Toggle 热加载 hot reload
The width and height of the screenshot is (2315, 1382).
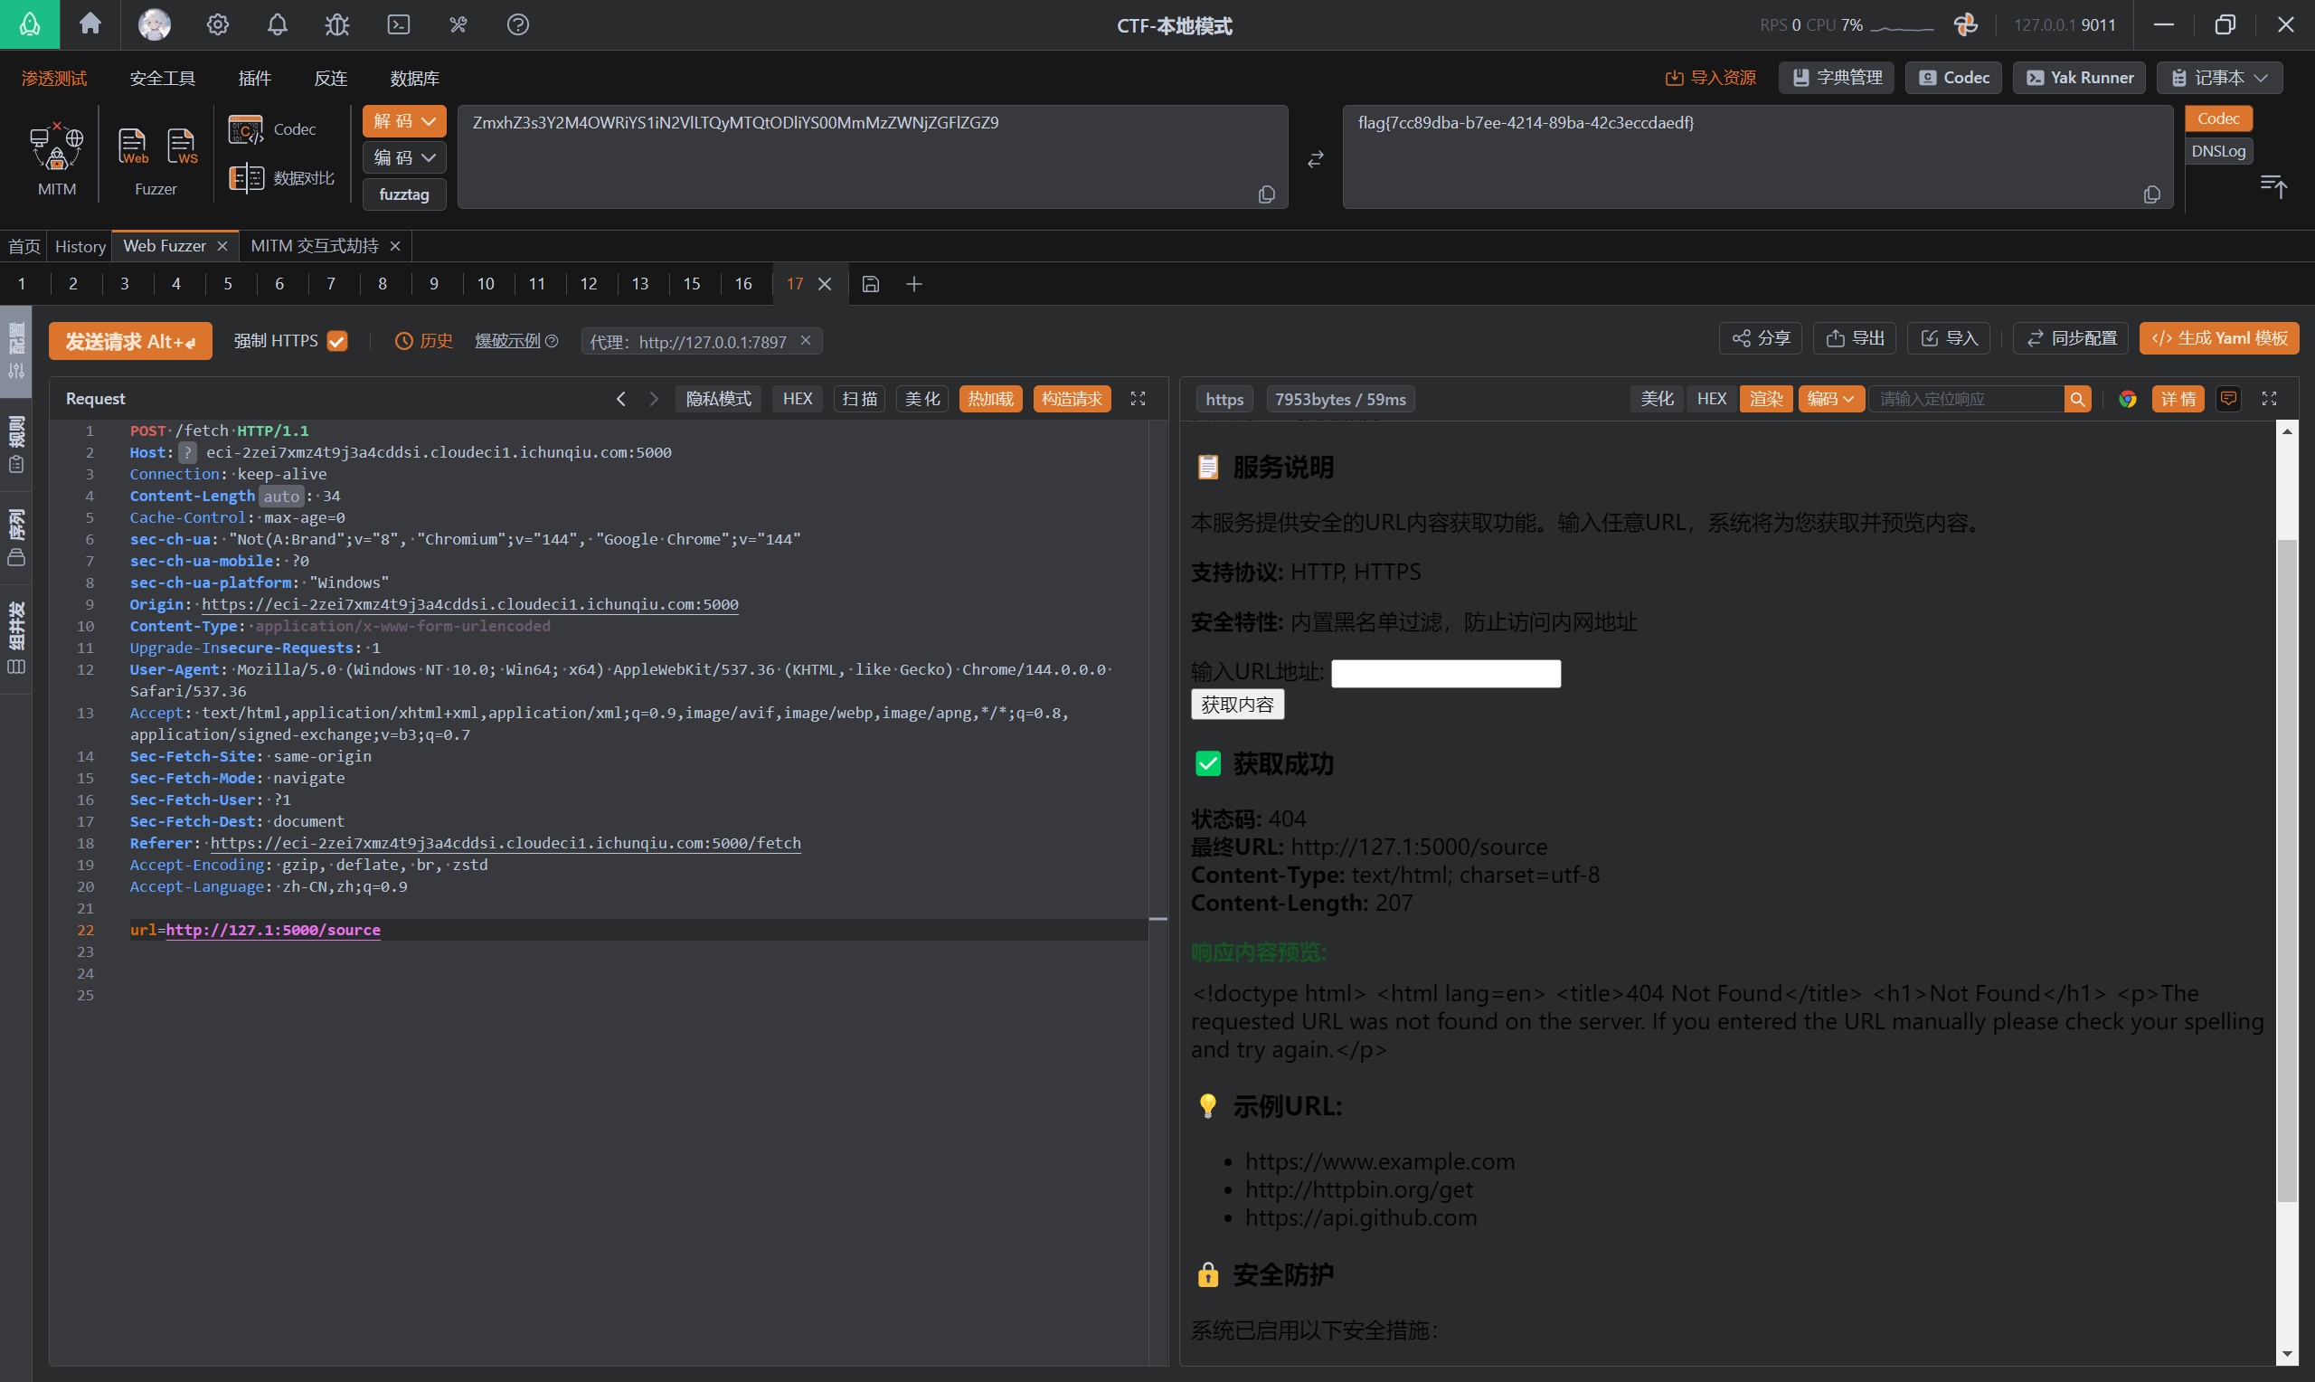(x=990, y=399)
